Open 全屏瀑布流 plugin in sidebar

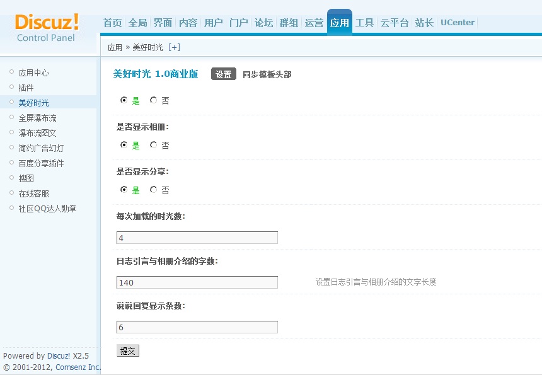(37, 118)
